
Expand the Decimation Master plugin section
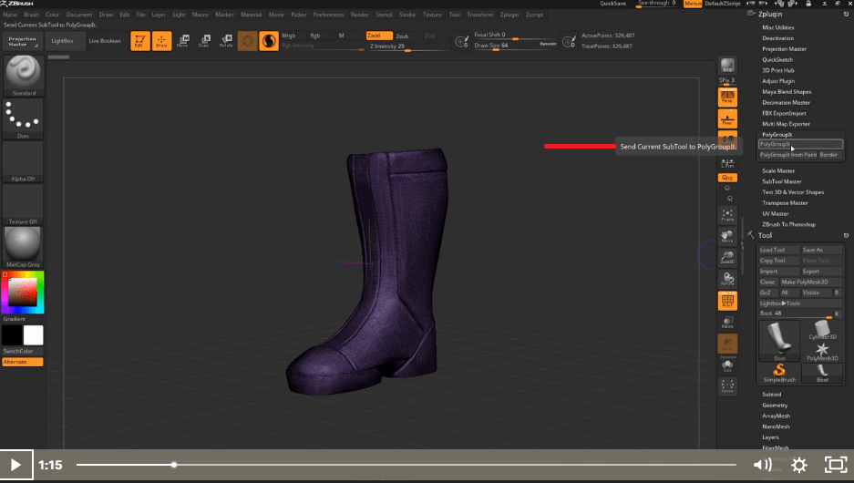(x=786, y=103)
